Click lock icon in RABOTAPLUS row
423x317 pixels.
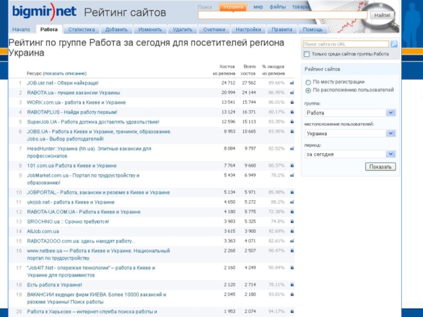tap(292, 112)
